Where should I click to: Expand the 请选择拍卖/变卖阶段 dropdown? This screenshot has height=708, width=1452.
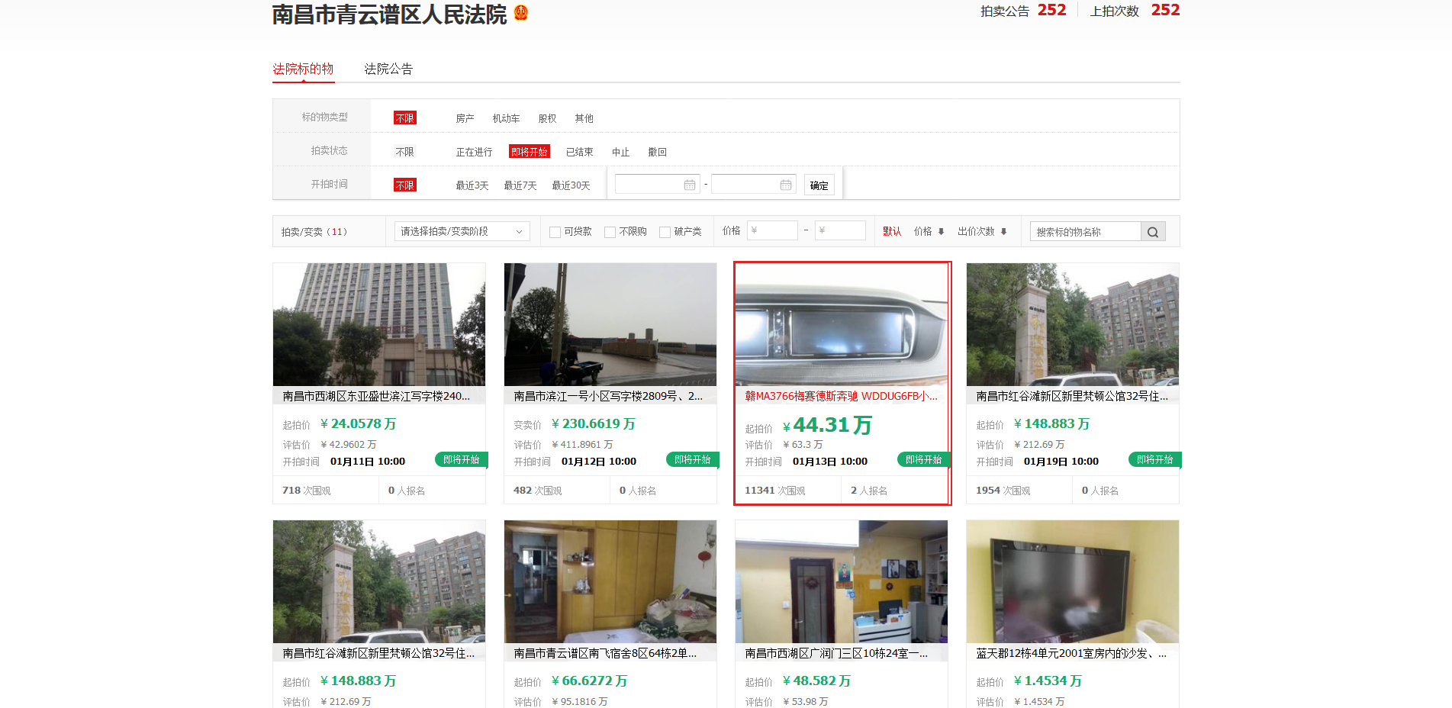[x=462, y=231]
